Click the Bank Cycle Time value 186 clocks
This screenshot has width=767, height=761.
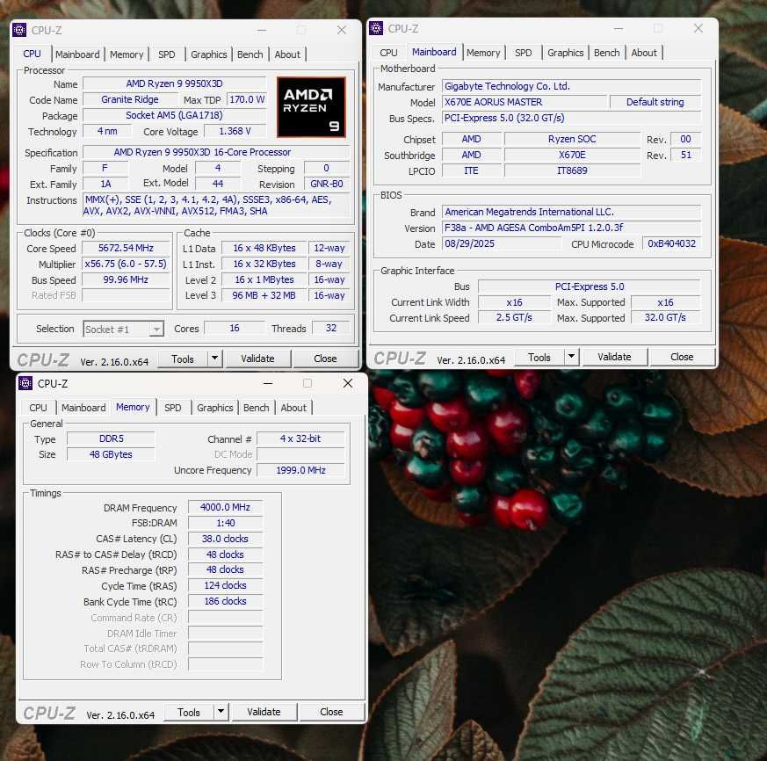225,601
